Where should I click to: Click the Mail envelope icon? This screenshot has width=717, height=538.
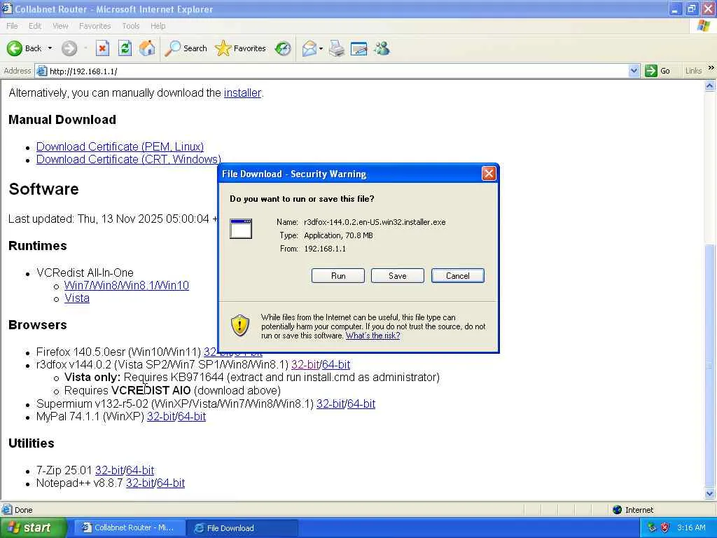pyautogui.click(x=309, y=48)
